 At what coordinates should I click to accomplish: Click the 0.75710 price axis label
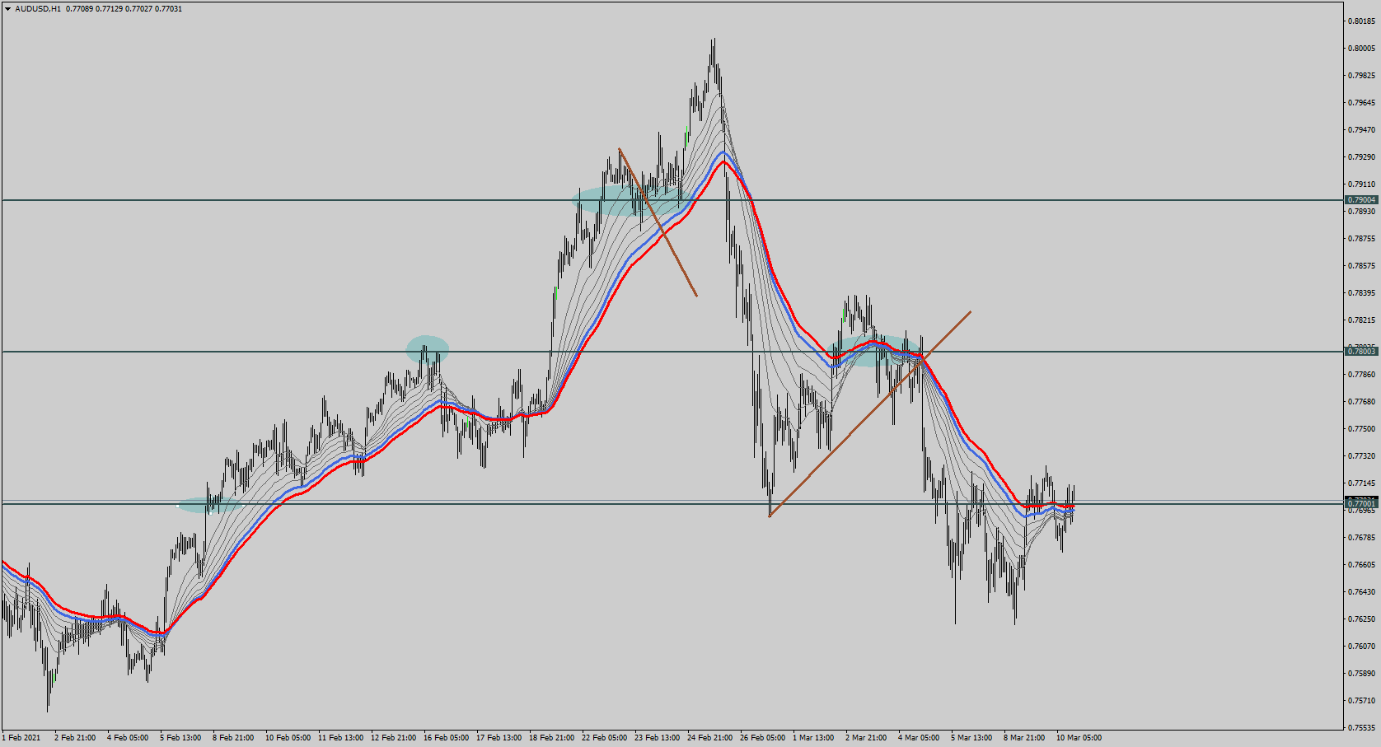pos(1362,702)
